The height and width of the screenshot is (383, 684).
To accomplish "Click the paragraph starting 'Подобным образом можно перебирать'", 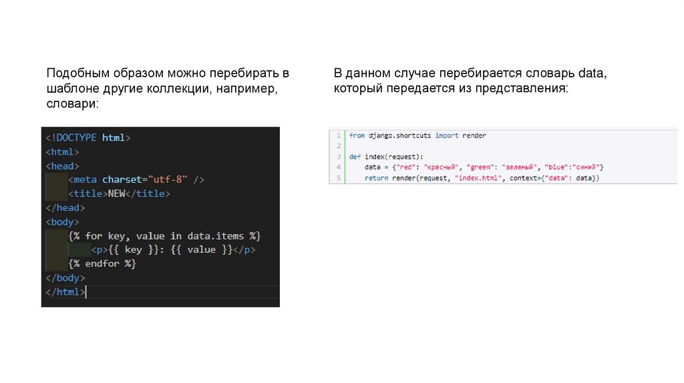I will click(168, 88).
